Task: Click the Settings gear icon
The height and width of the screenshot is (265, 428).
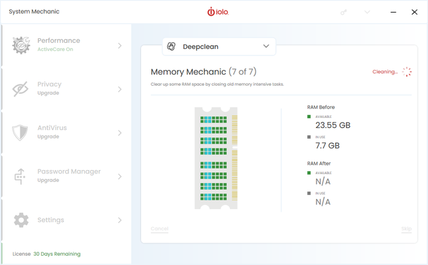Action: pyautogui.click(x=21, y=220)
